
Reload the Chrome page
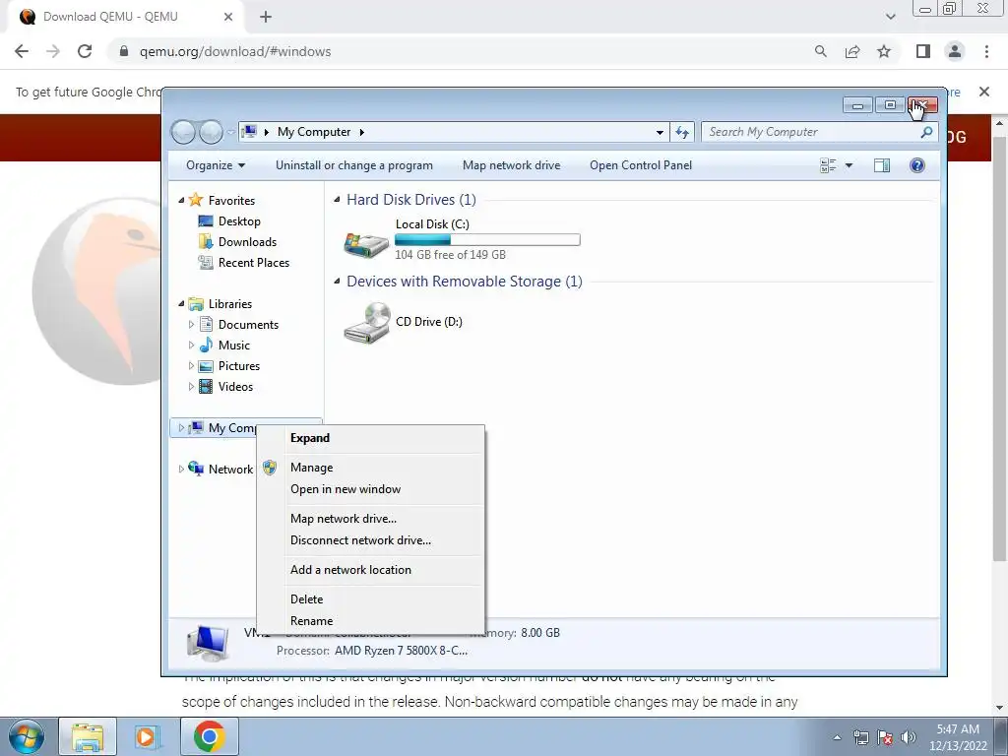point(85,51)
